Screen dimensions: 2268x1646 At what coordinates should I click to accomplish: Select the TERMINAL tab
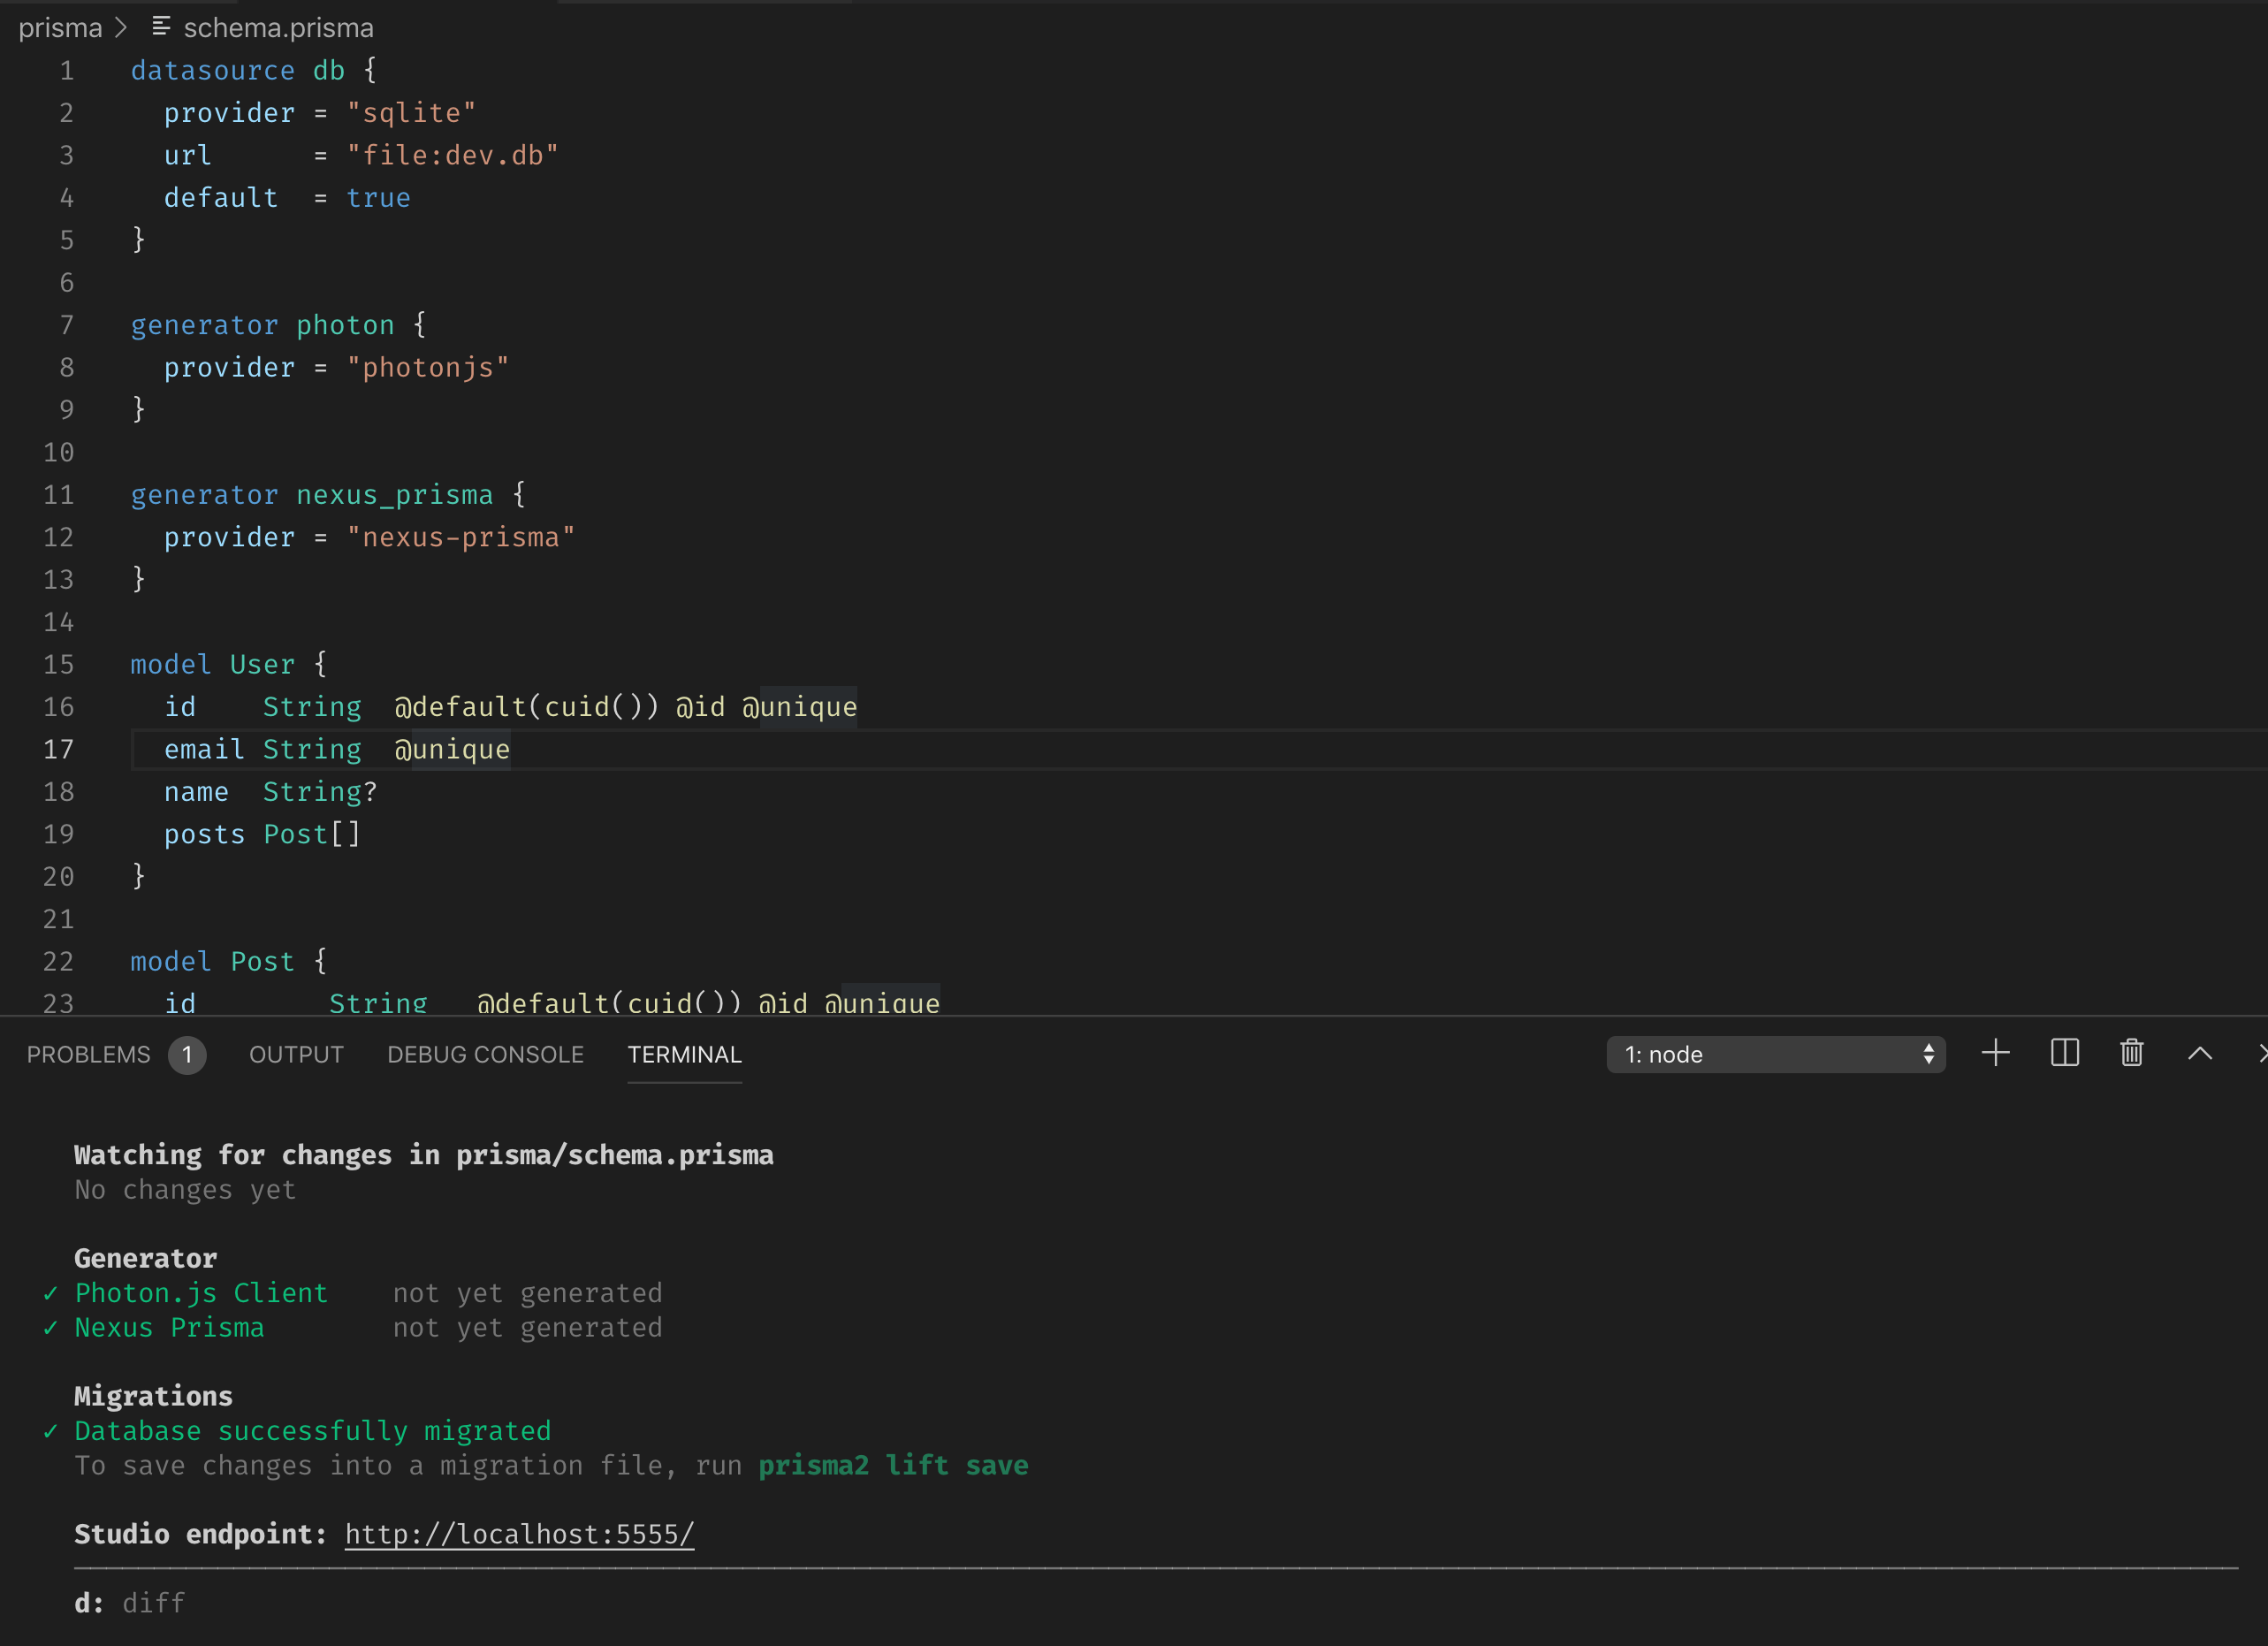point(684,1054)
